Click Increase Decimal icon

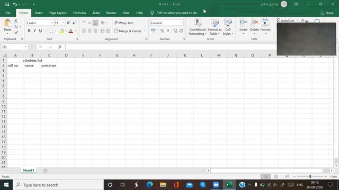pyautogui.click(x=175, y=31)
